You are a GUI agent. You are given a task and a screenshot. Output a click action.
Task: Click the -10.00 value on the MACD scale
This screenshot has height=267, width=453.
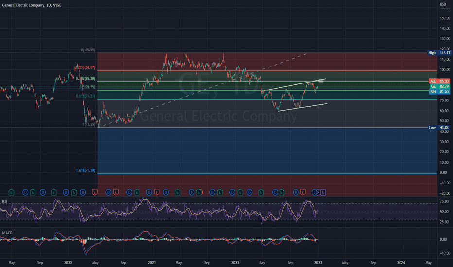pos(445,253)
